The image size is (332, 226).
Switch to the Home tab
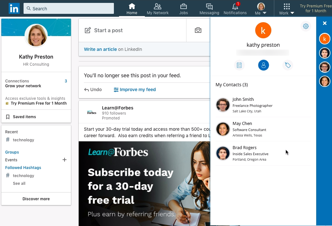coord(132,8)
